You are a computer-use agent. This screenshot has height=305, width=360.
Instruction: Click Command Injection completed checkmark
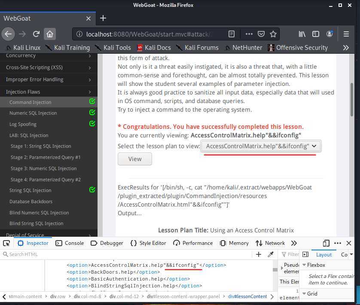click(92, 101)
